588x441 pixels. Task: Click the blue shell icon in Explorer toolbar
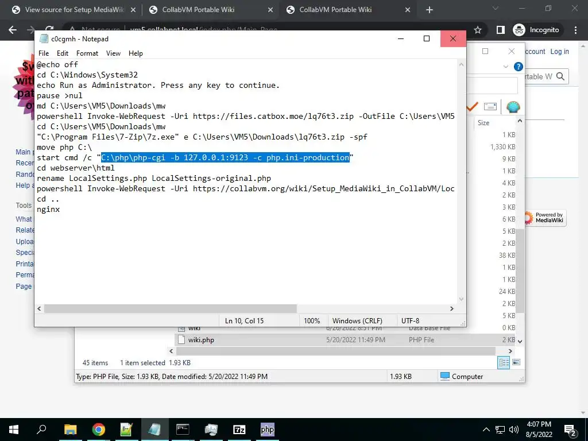click(513, 107)
